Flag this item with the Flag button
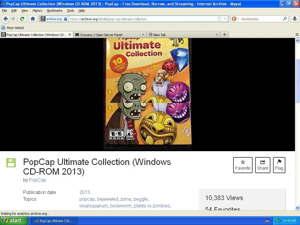300x225 pixels. tap(279, 165)
